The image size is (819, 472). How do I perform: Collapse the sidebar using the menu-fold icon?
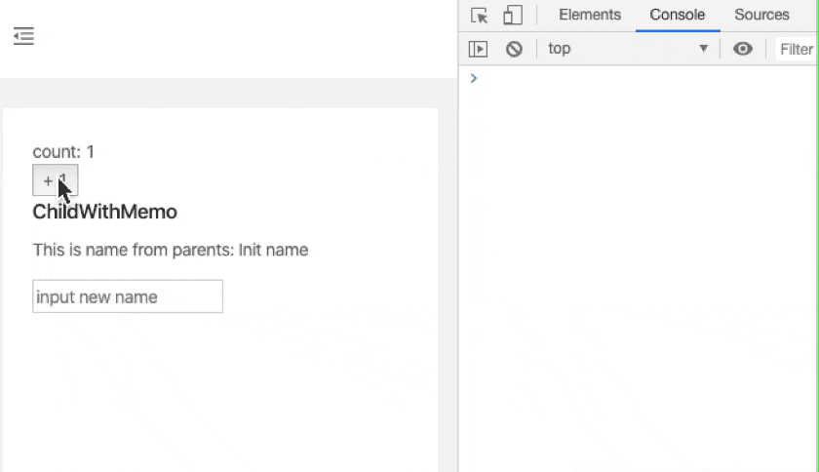[23, 36]
